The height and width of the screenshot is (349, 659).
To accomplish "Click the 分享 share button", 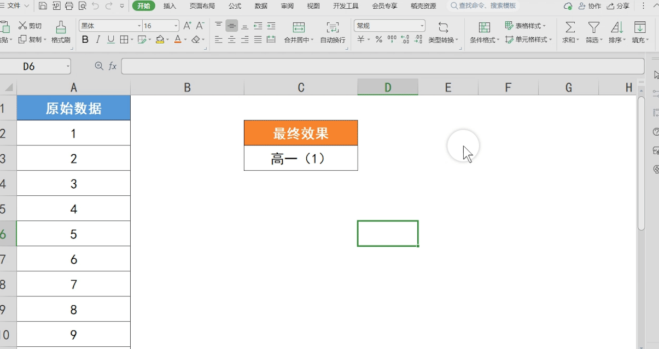I will (x=618, y=6).
